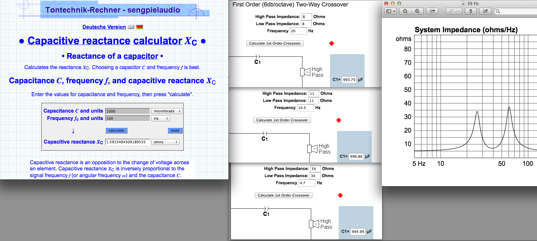Screen dimensions: 537x241
Task: Click the Frequency field containing 14.5
Action: coord(305,108)
